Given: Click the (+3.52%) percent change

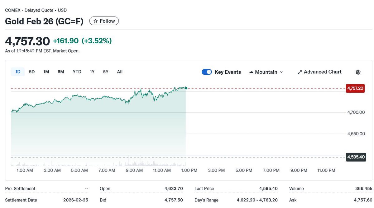Looking at the screenshot, I should 97,41.
